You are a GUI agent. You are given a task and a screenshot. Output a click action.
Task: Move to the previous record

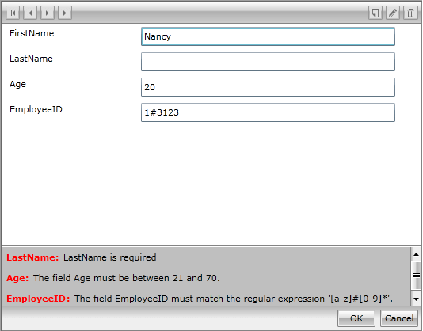point(30,13)
